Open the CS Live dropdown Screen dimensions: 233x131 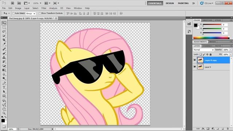click(207, 3)
